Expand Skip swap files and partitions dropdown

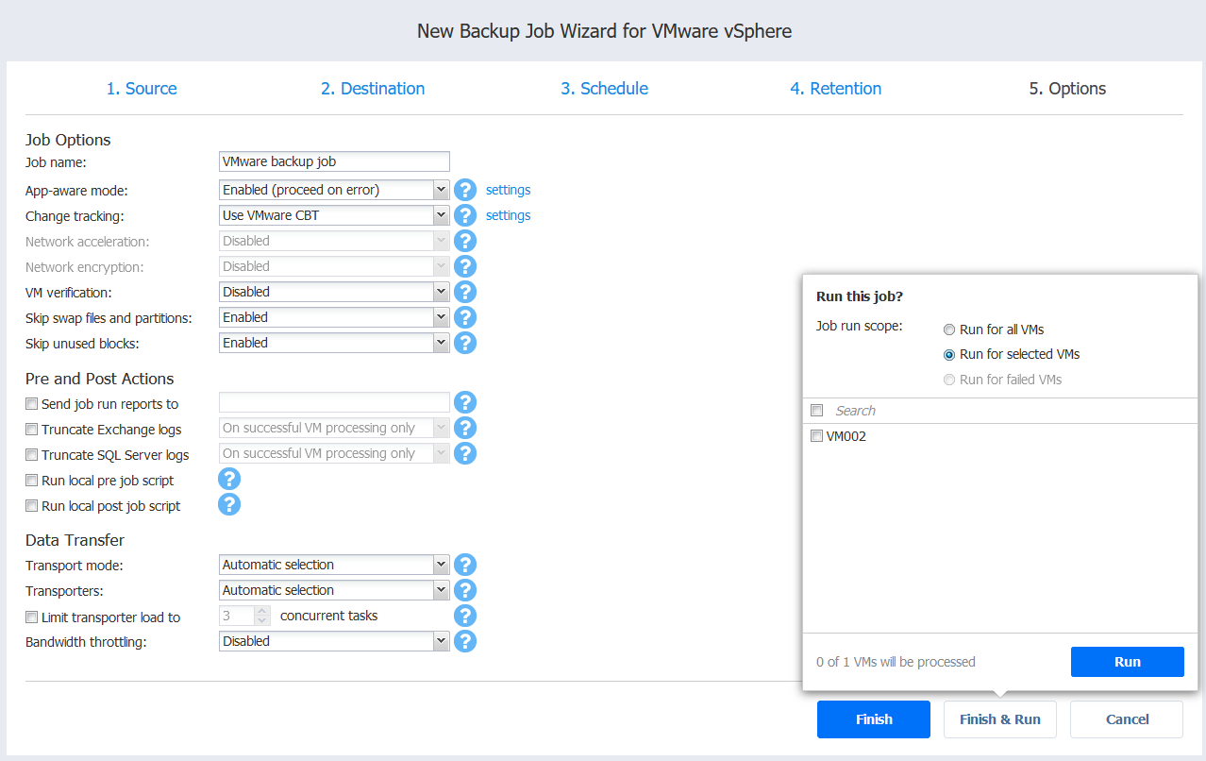(x=334, y=317)
